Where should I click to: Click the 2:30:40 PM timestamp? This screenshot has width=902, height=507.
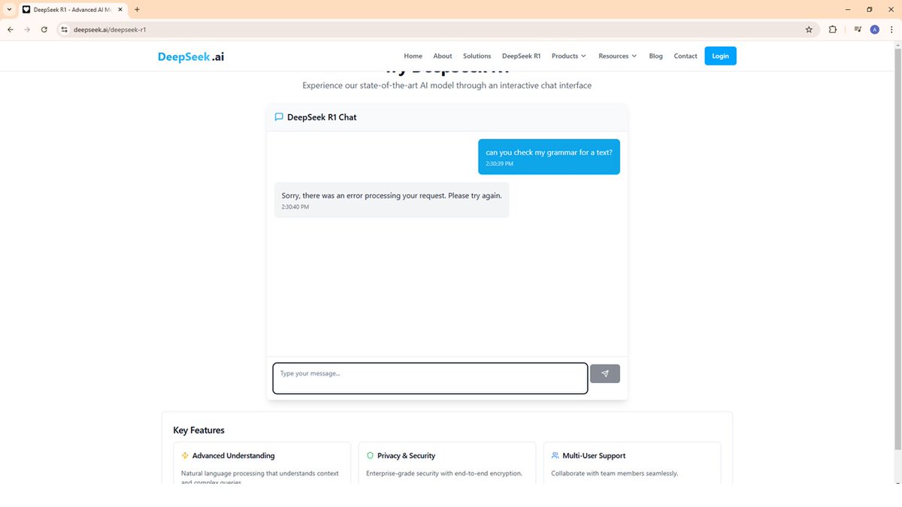point(295,207)
